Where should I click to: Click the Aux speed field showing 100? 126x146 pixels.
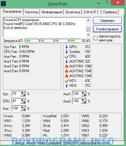(16, 108)
